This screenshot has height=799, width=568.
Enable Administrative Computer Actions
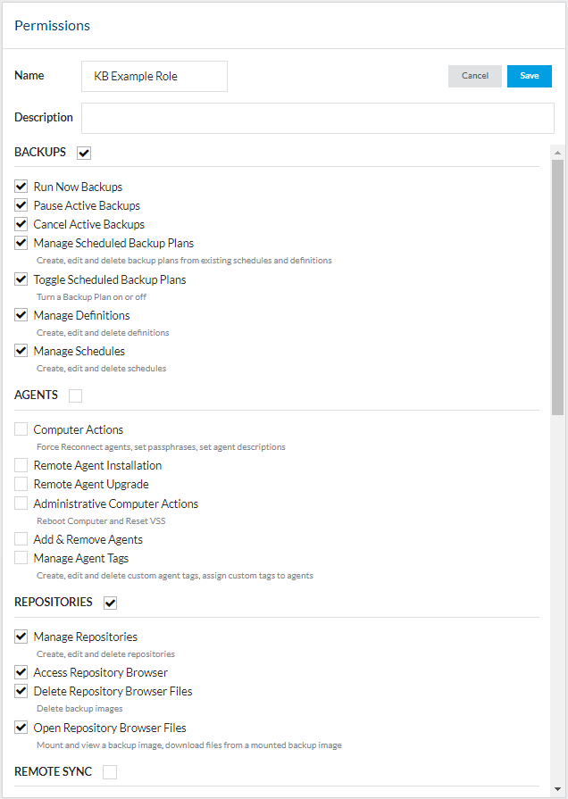click(x=21, y=504)
